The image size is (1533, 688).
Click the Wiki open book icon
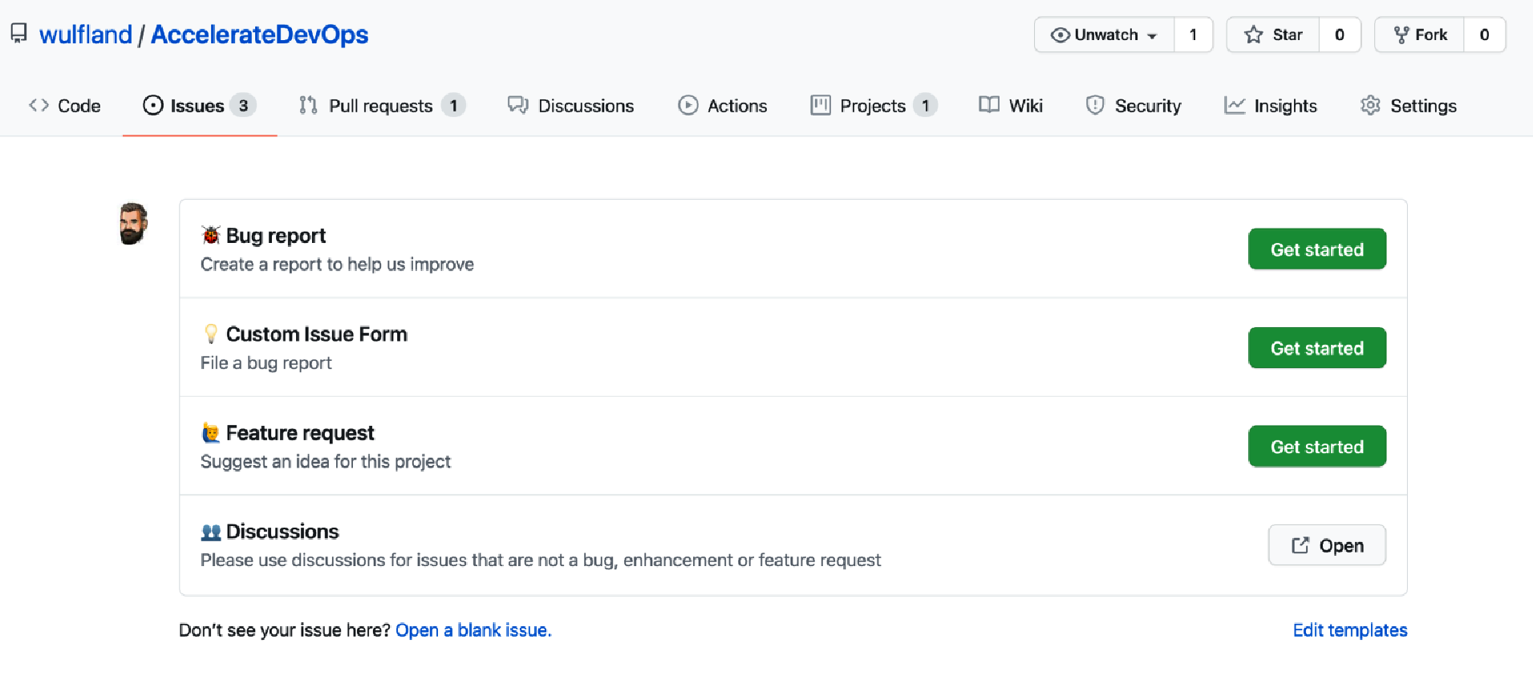[x=989, y=105]
